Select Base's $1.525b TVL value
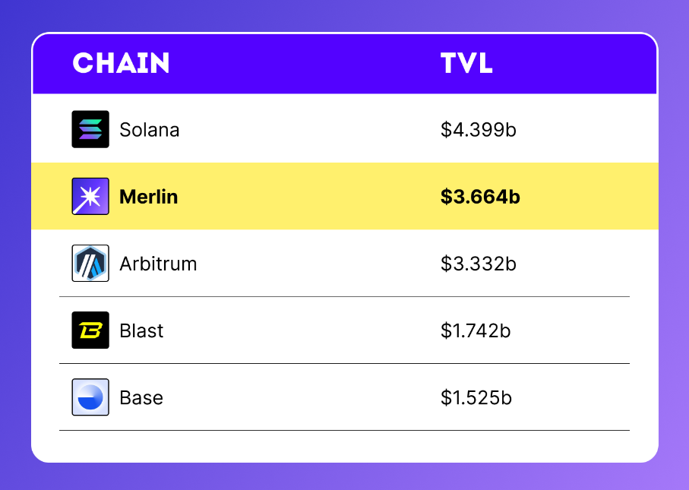This screenshot has height=490, width=689. click(x=476, y=397)
